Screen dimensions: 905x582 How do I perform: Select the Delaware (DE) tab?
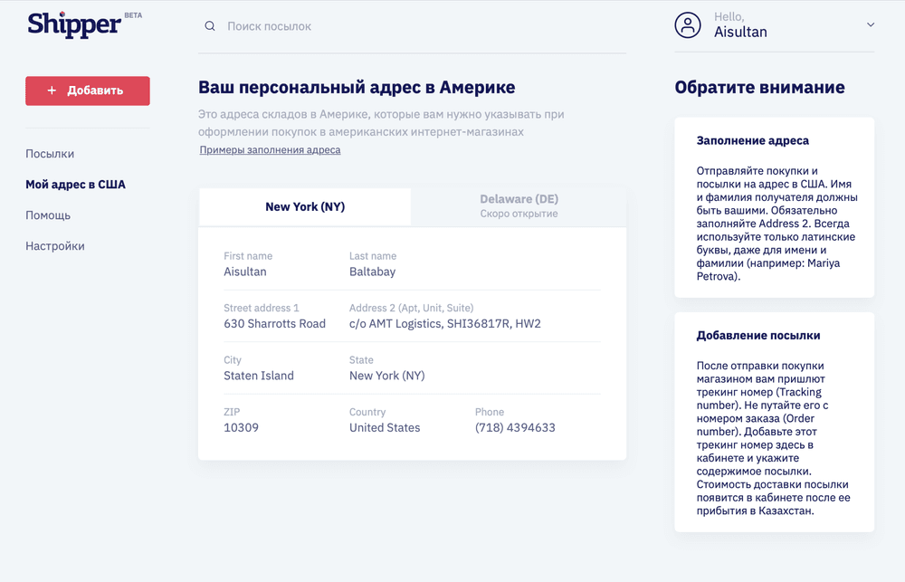[519, 205]
